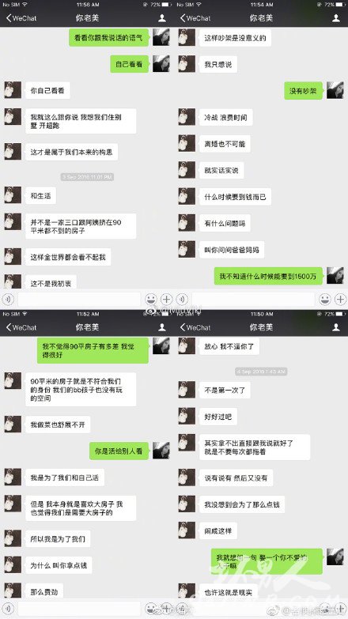Open contact profile icon in the 11:54 chat
The image size is (348, 619).
336,18
